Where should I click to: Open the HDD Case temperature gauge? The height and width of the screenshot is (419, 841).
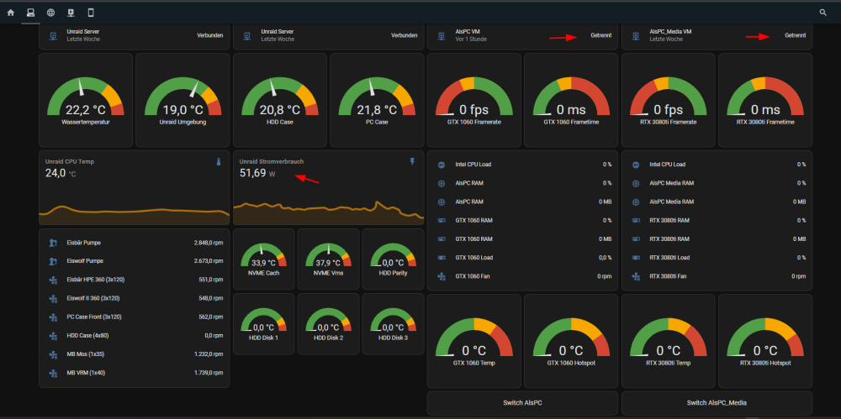tap(279, 100)
